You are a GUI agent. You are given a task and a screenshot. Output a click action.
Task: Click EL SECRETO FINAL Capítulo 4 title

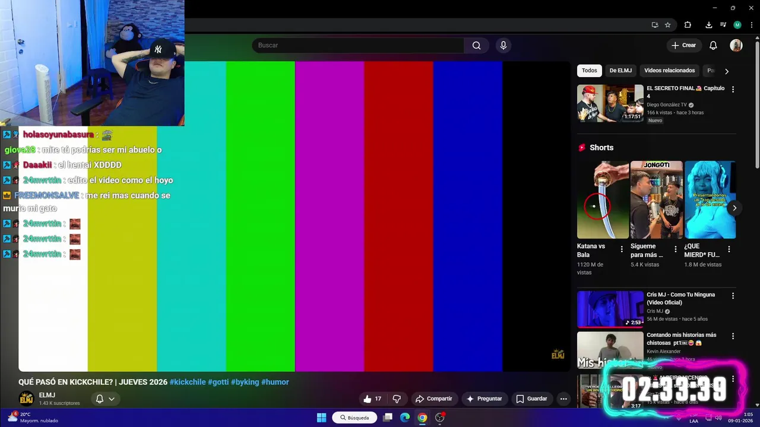tap(685, 92)
